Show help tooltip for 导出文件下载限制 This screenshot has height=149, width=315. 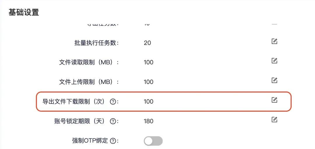[113, 102]
